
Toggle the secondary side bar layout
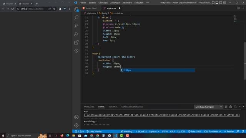pos(221,3)
